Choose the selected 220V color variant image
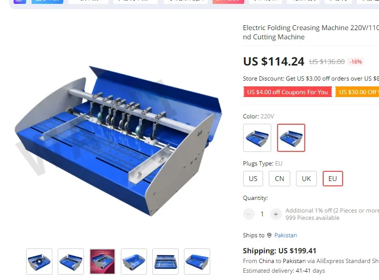Image resolution: width=379 pixels, height=280 pixels. coord(291,138)
